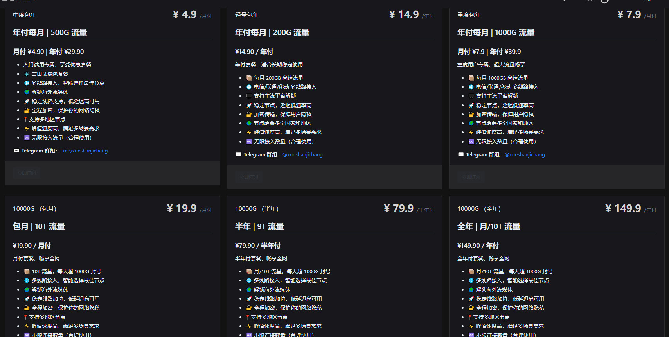Click earth icon beside 解锁海外流媒体 in 中度包年 card
Screen dimensions: 669x337
[x=27, y=92]
